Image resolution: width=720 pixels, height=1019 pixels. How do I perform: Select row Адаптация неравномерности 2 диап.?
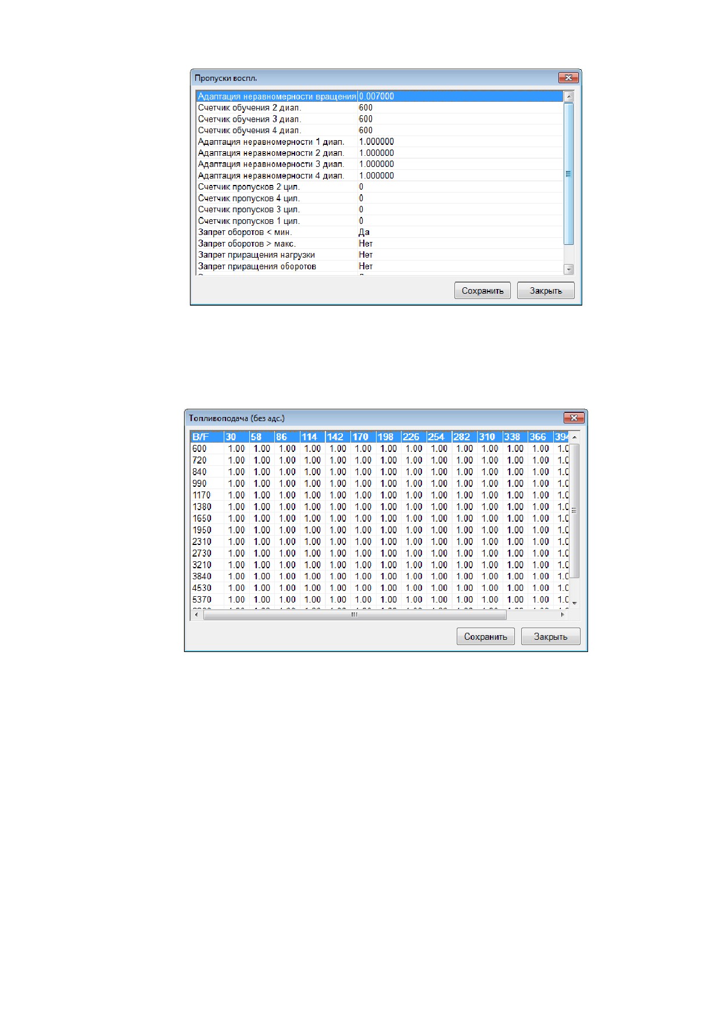click(x=379, y=153)
